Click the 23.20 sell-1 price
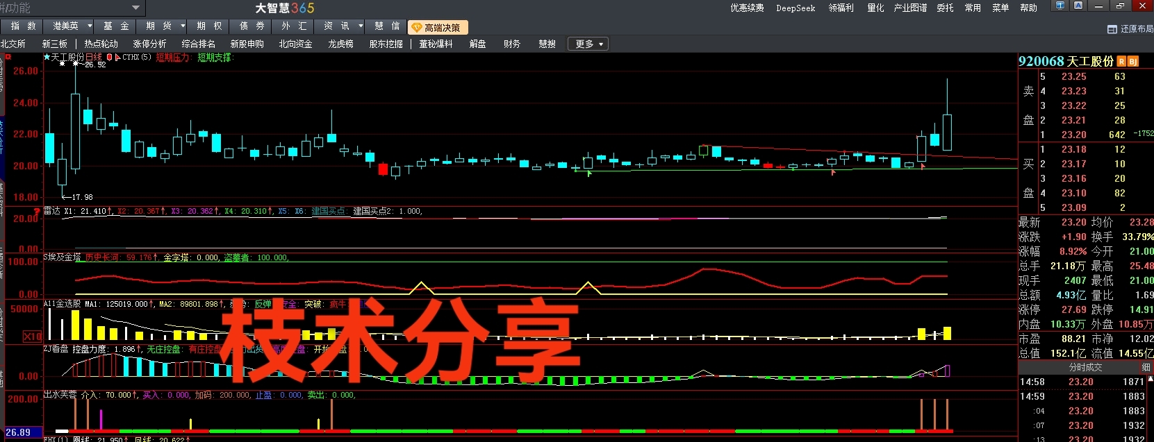1154x442 pixels. 1073,135
